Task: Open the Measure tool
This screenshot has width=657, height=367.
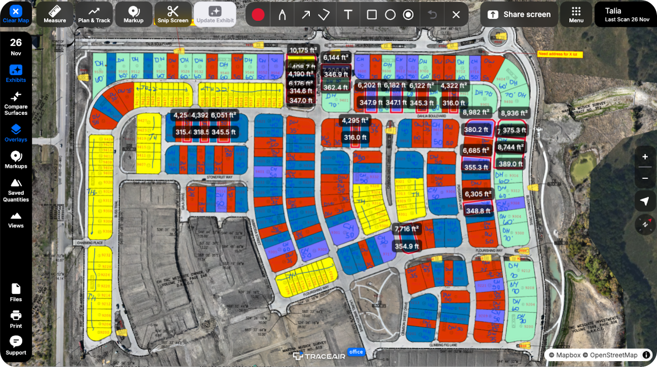Action: 55,14
